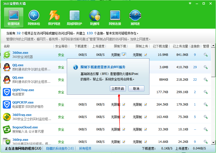The image size is (216, 153).
Task: Open manage wrench for 360rp.exe
Action: (206, 142)
